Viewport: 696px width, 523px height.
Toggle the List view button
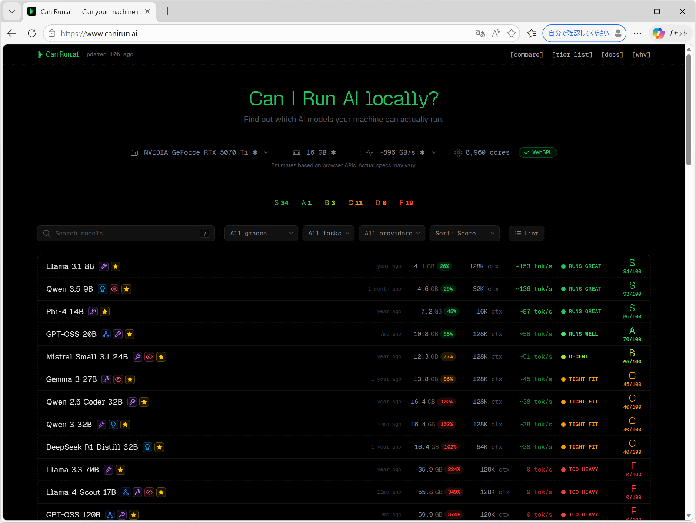click(526, 234)
